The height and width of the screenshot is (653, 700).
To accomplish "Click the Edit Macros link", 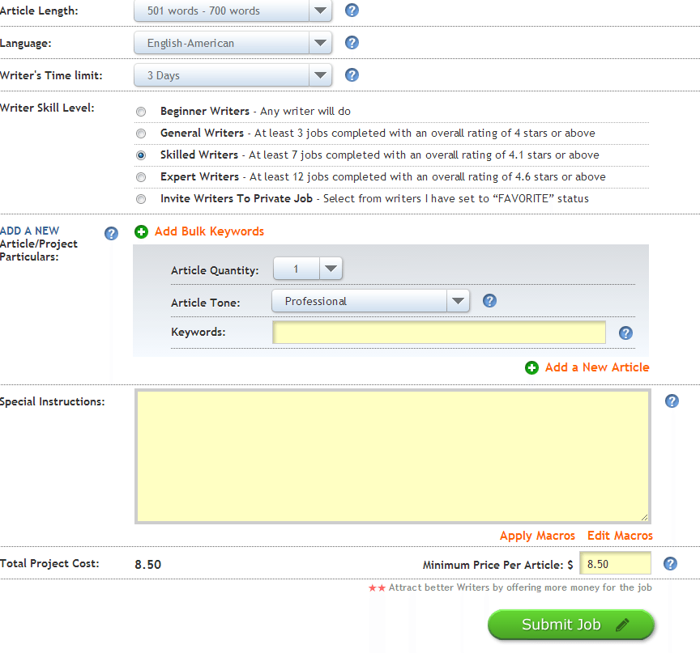I will [620, 536].
